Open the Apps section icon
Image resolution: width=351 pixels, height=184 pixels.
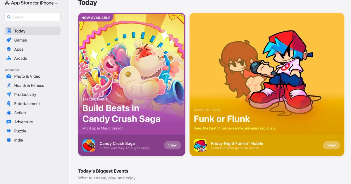tap(9, 49)
